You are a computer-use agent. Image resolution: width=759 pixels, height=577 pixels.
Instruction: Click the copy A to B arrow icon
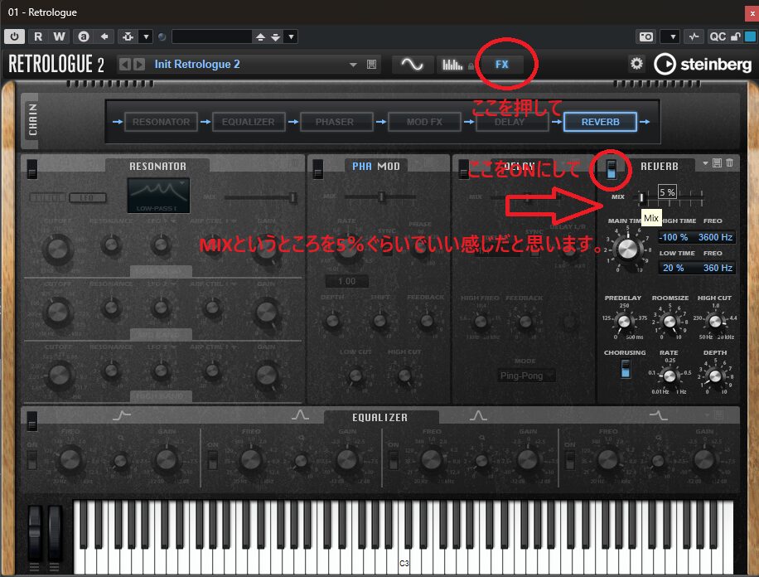coord(104,36)
